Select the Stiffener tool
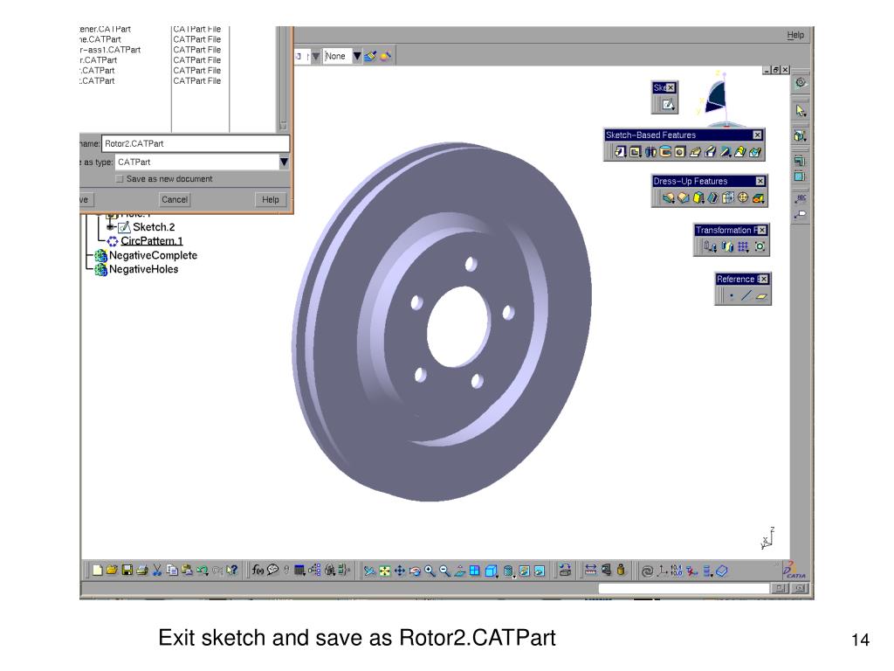 click(x=725, y=152)
